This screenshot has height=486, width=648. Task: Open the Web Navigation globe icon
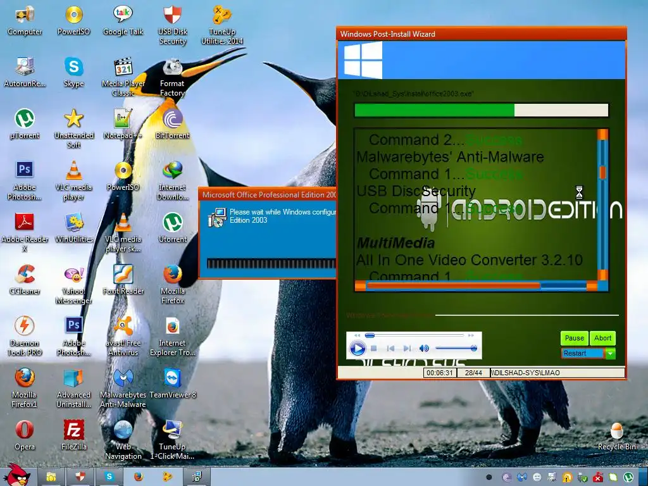tap(123, 440)
